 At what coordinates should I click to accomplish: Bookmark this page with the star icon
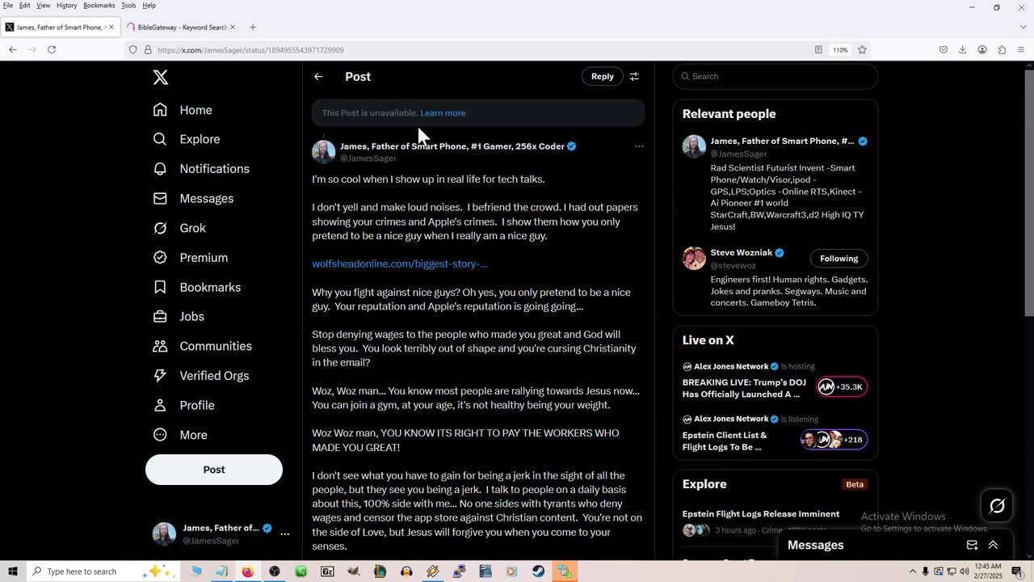point(862,49)
